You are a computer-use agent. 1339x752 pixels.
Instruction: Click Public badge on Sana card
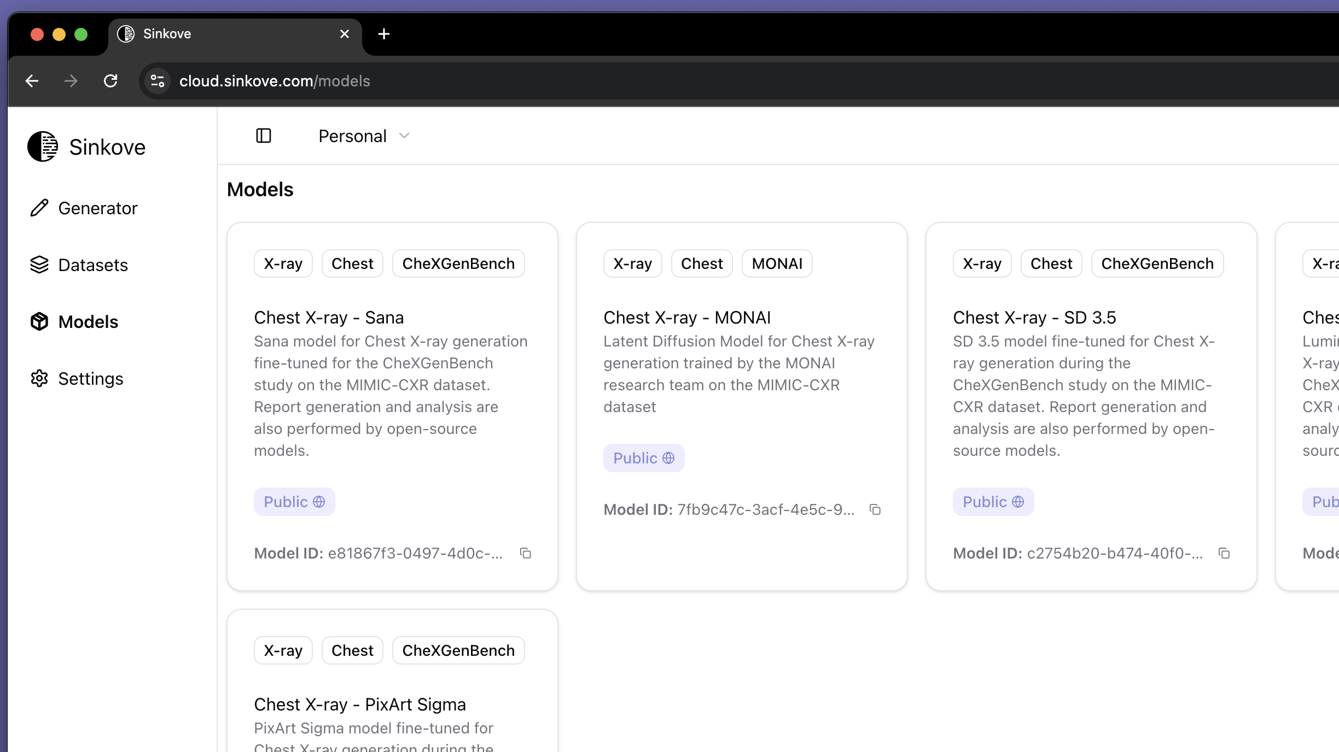[294, 502]
